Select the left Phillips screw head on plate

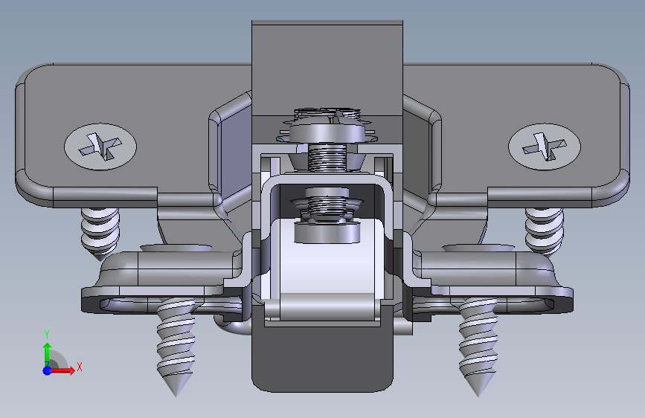pos(100,147)
